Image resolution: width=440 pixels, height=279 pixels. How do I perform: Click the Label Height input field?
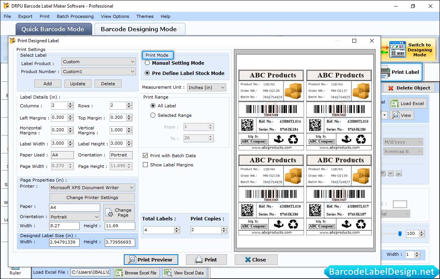coord(118,143)
